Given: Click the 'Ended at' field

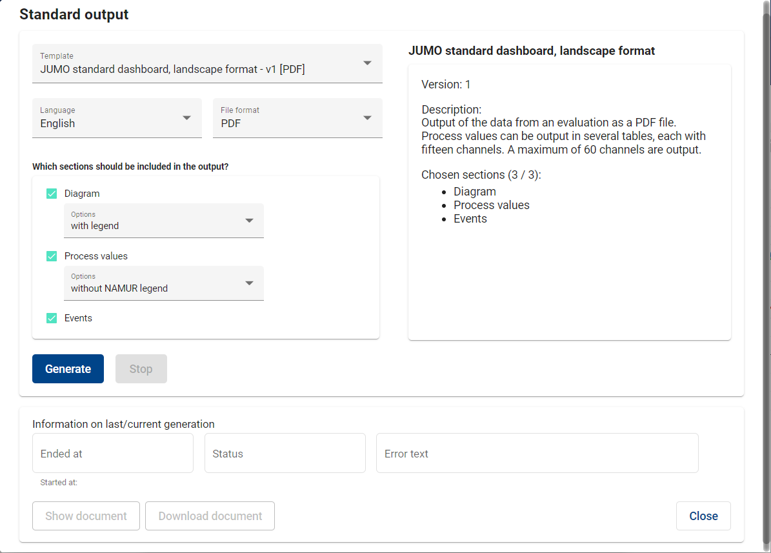Looking at the screenshot, I should click(113, 453).
